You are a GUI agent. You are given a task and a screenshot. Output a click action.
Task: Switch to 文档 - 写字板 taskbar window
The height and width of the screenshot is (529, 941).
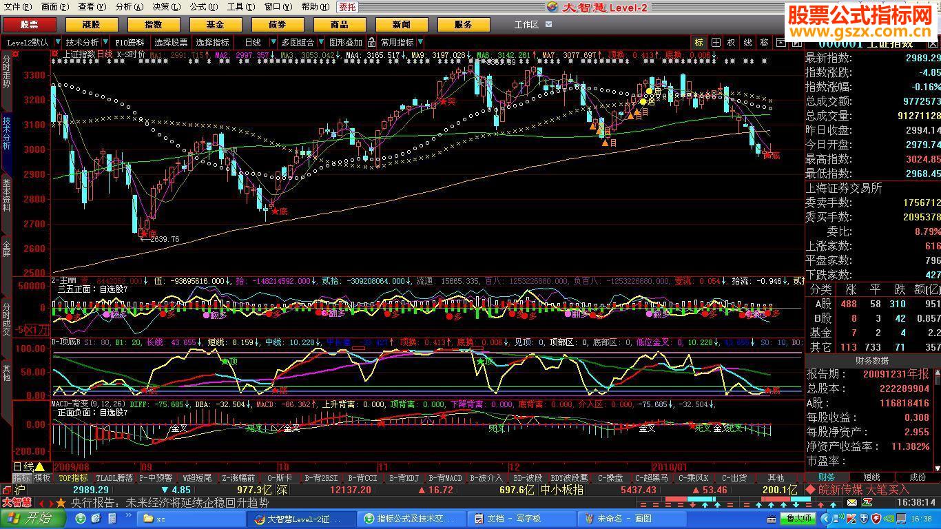coord(521,519)
